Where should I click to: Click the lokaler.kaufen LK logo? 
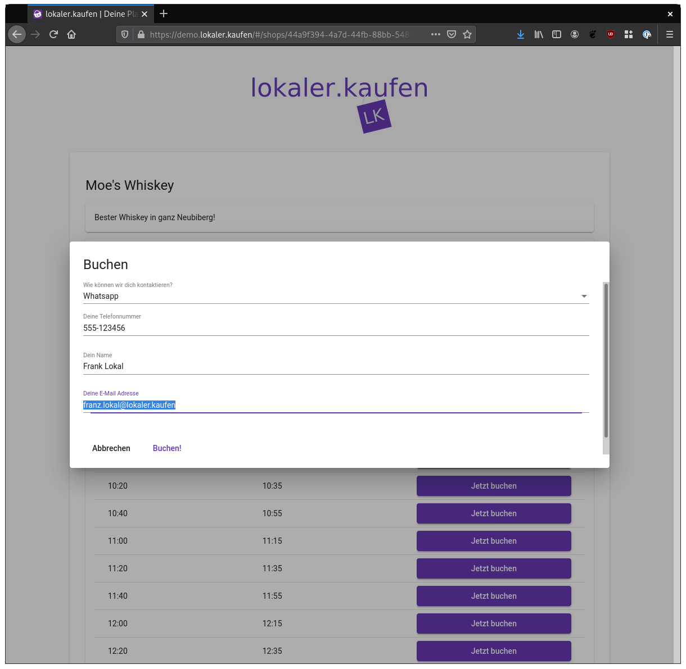click(x=340, y=104)
